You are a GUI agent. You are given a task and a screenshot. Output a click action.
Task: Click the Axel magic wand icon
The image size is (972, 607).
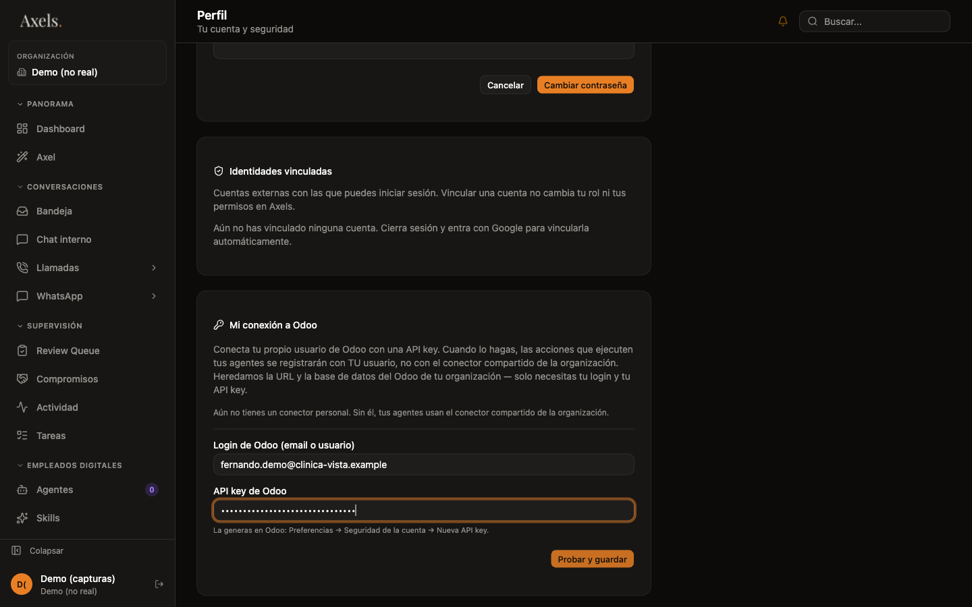[x=22, y=157]
